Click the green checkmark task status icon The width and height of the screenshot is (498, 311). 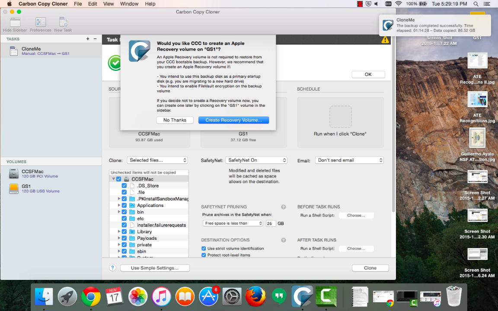(x=115, y=63)
